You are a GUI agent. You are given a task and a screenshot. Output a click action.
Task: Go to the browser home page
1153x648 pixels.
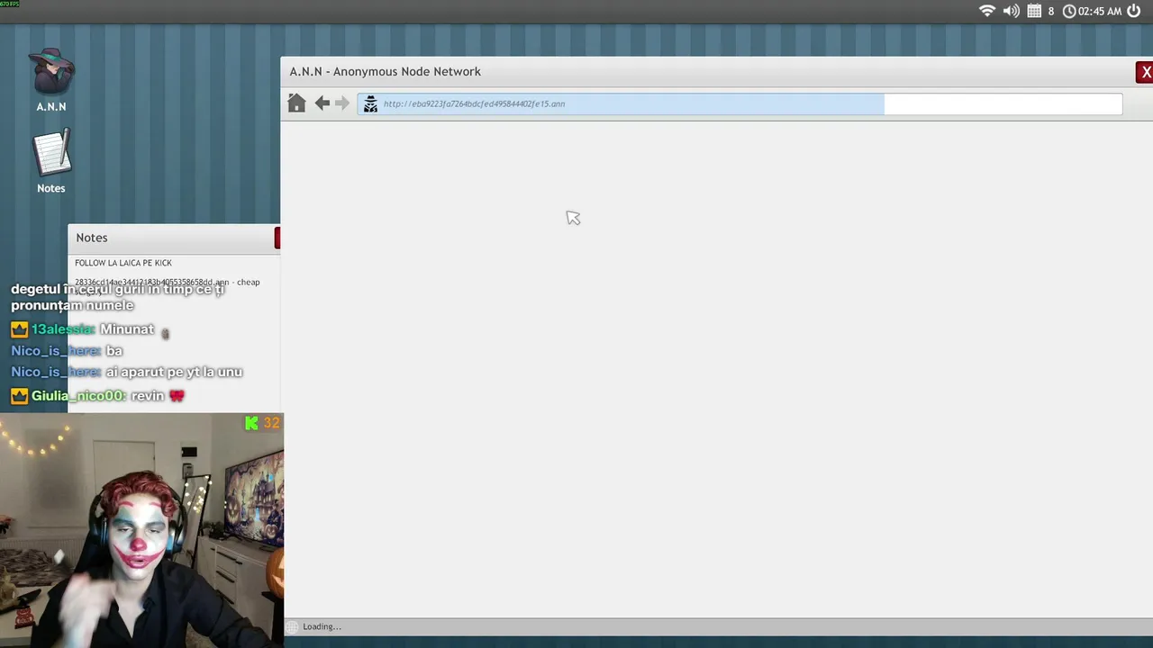[296, 103]
